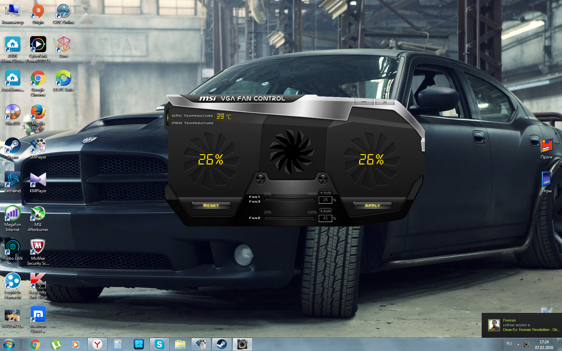The width and height of the screenshot is (562, 351).
Task: Minimize the VGA Fan Control window
Action: pyautogui.click(x=364, y=102)
